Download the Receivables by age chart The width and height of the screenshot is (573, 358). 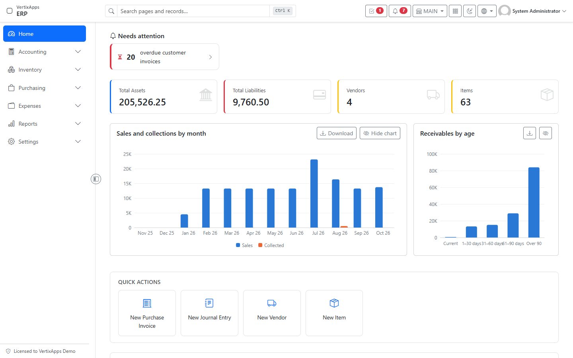click(530, 133)
